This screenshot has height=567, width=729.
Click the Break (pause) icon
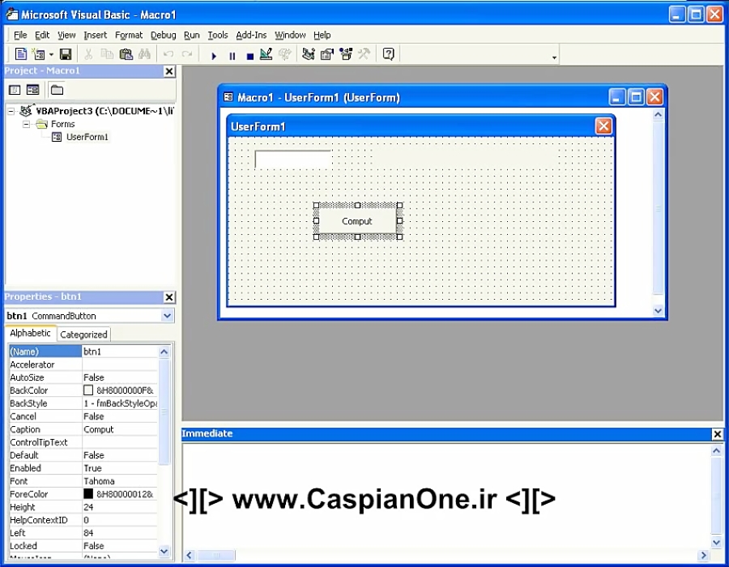(x=231, y=54)
